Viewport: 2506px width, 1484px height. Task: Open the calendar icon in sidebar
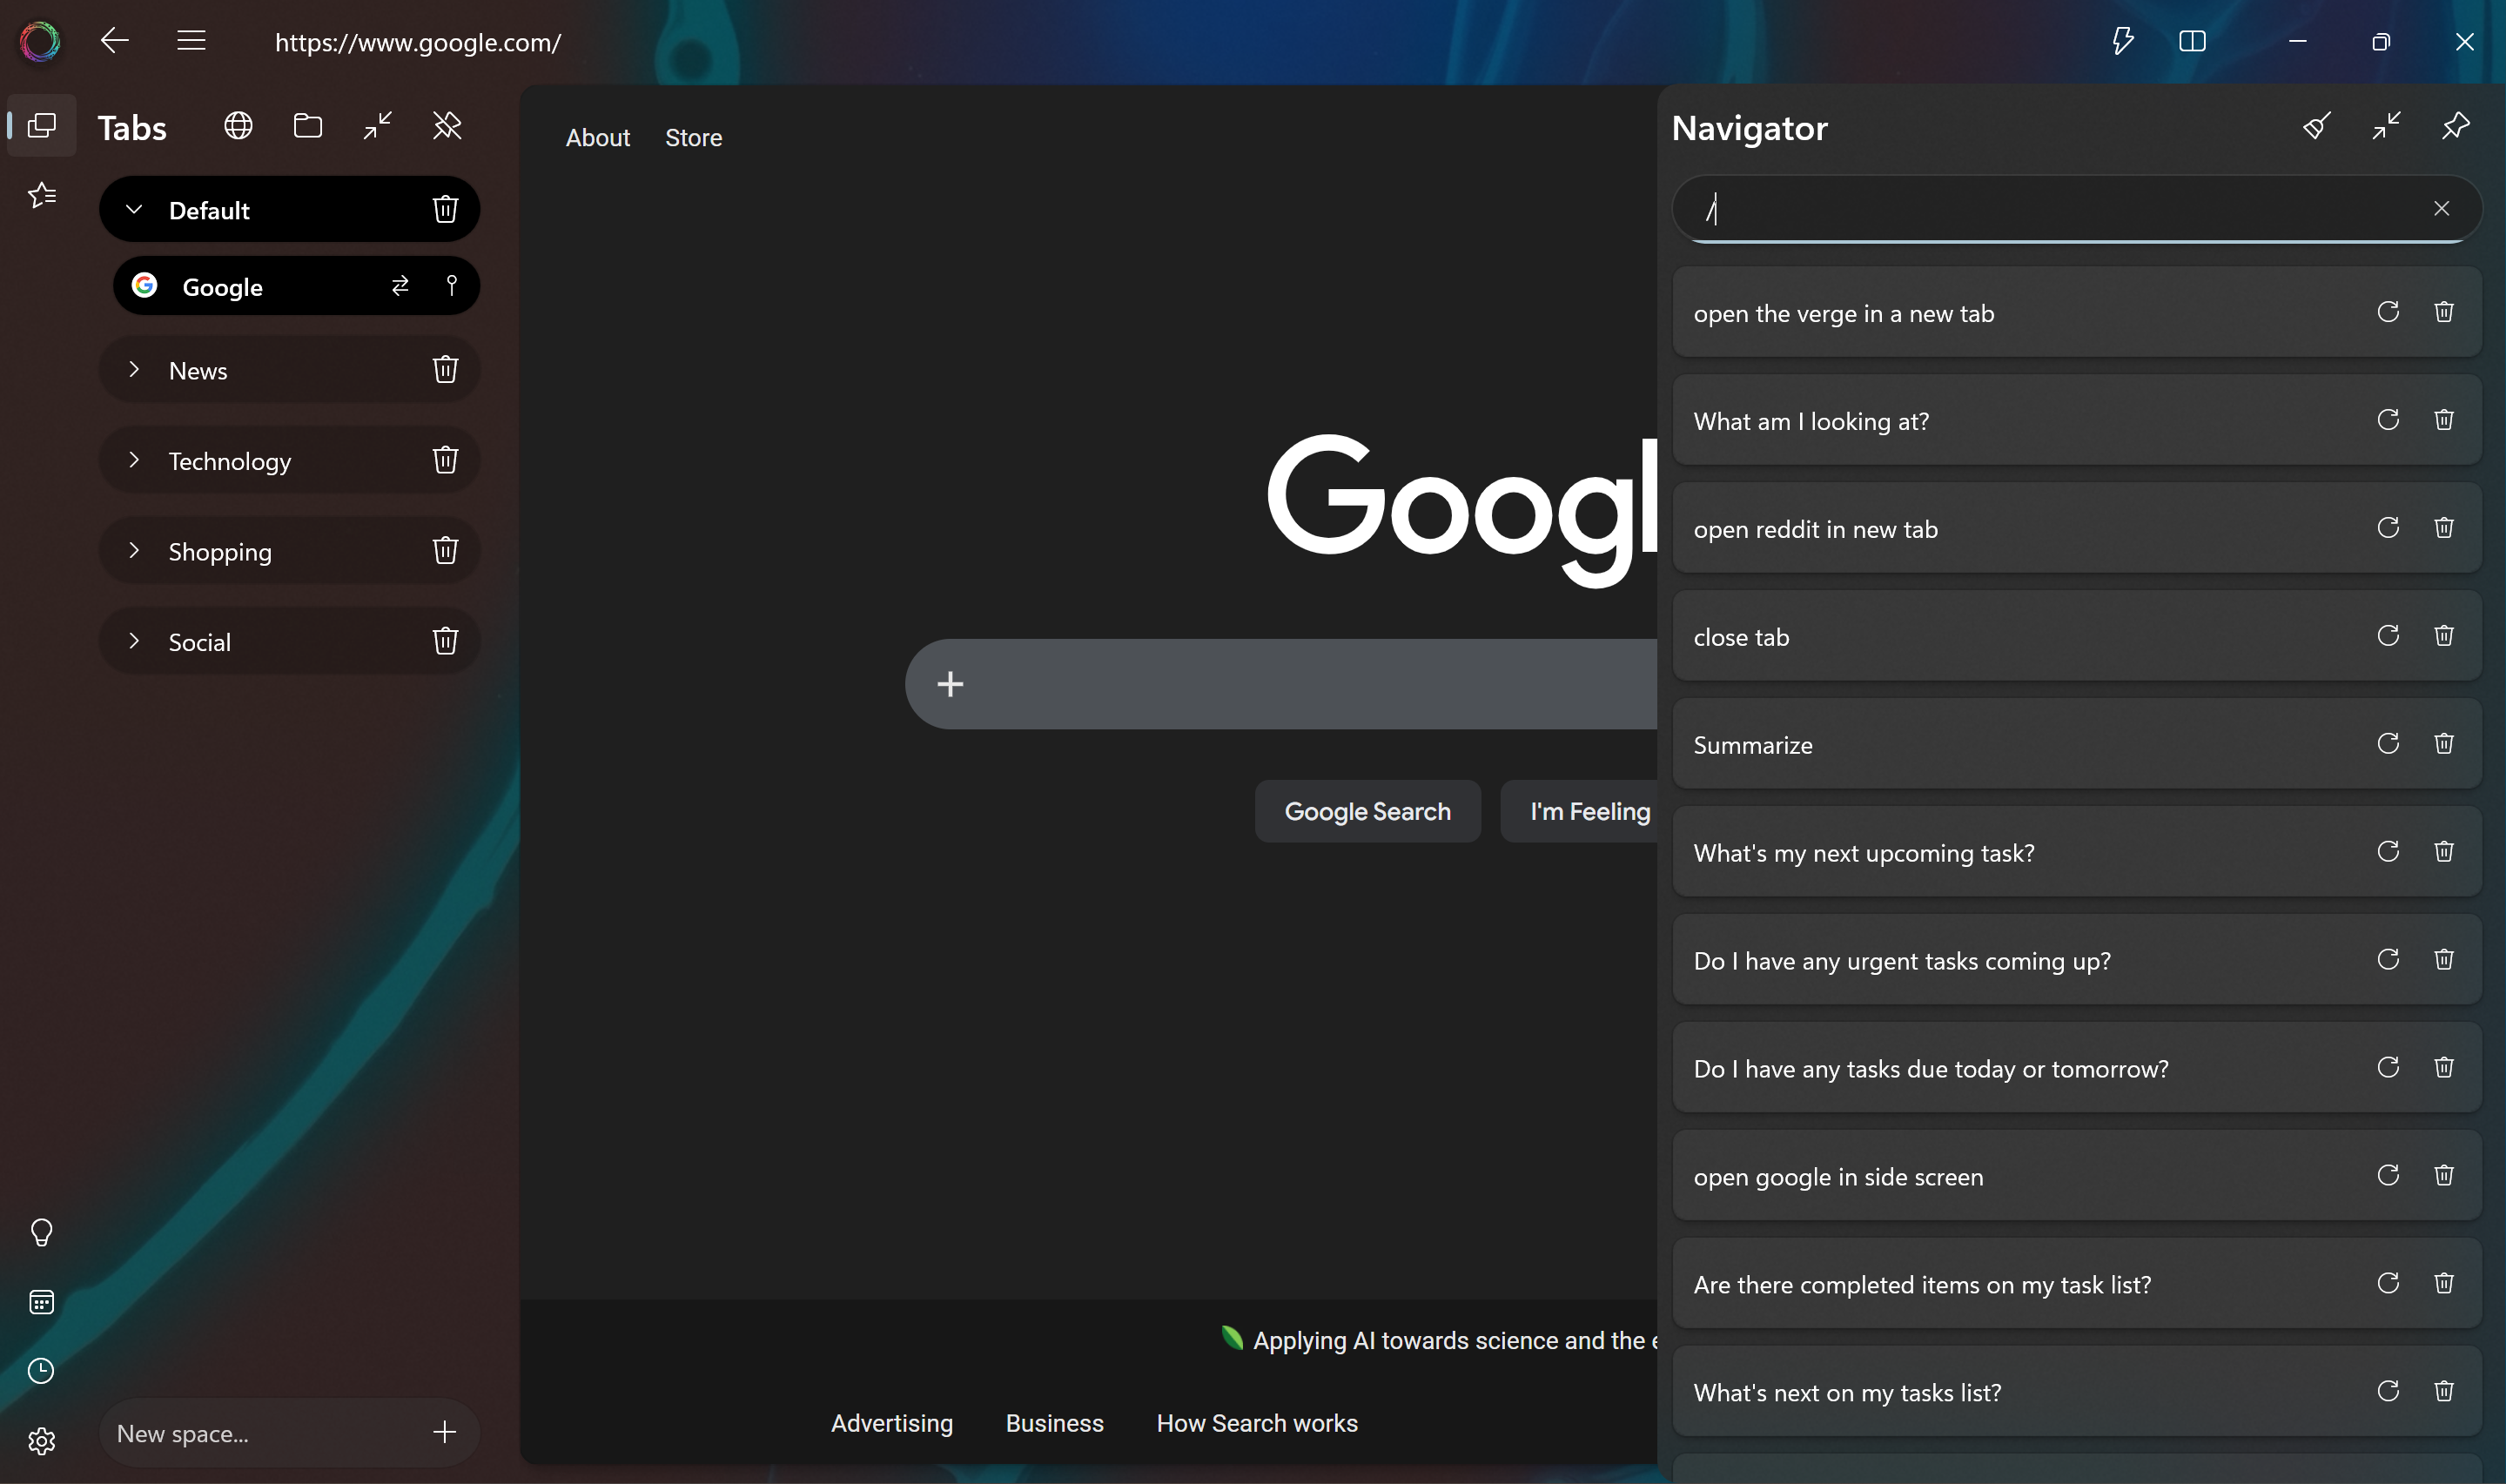pyautogui.click(x=41, y=1302)
